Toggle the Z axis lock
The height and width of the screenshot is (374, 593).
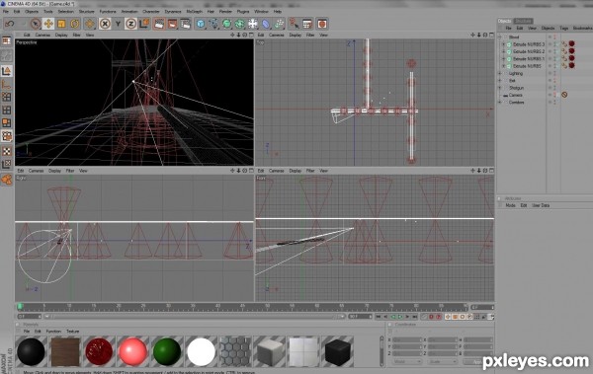pyautogui.click(x=130, y=24)
